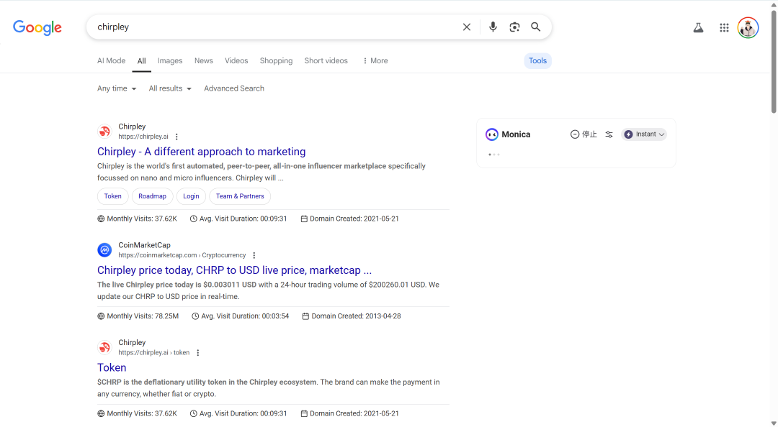Open the Team & Partners chip

[x=240, y=196]
